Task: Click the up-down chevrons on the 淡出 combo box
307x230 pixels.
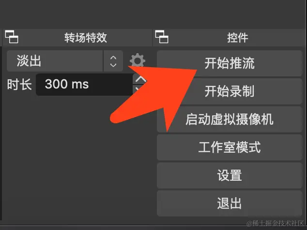Action: 113,61
